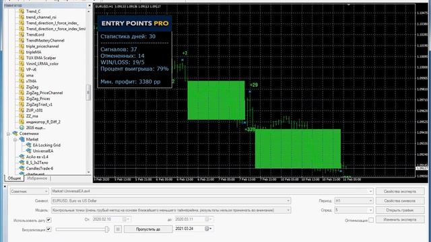The width and height of the screenshot is (431, 242).
Task: Select the Vininl_LRMA_color indicator icon
Action: tap(22, 64)
